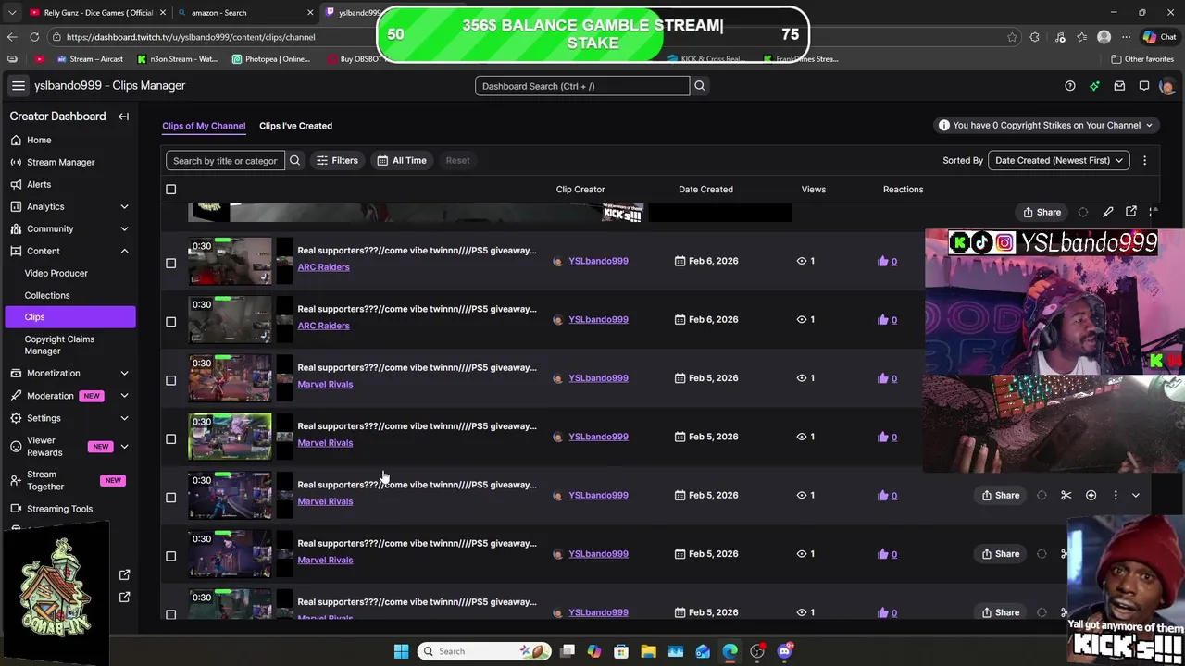Click the Filters button
The width and height of the screenshot is (1185, 666).
(x=336, y=161)
